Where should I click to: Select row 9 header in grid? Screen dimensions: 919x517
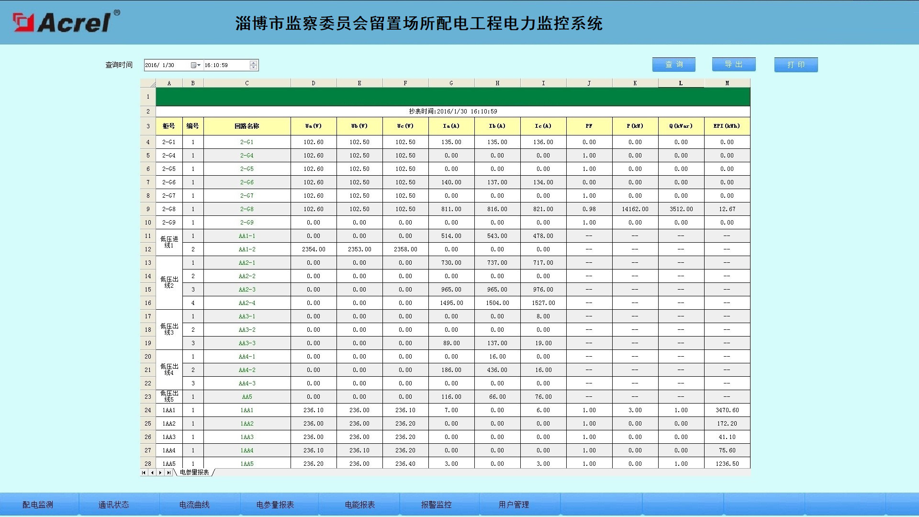[148, 209]
